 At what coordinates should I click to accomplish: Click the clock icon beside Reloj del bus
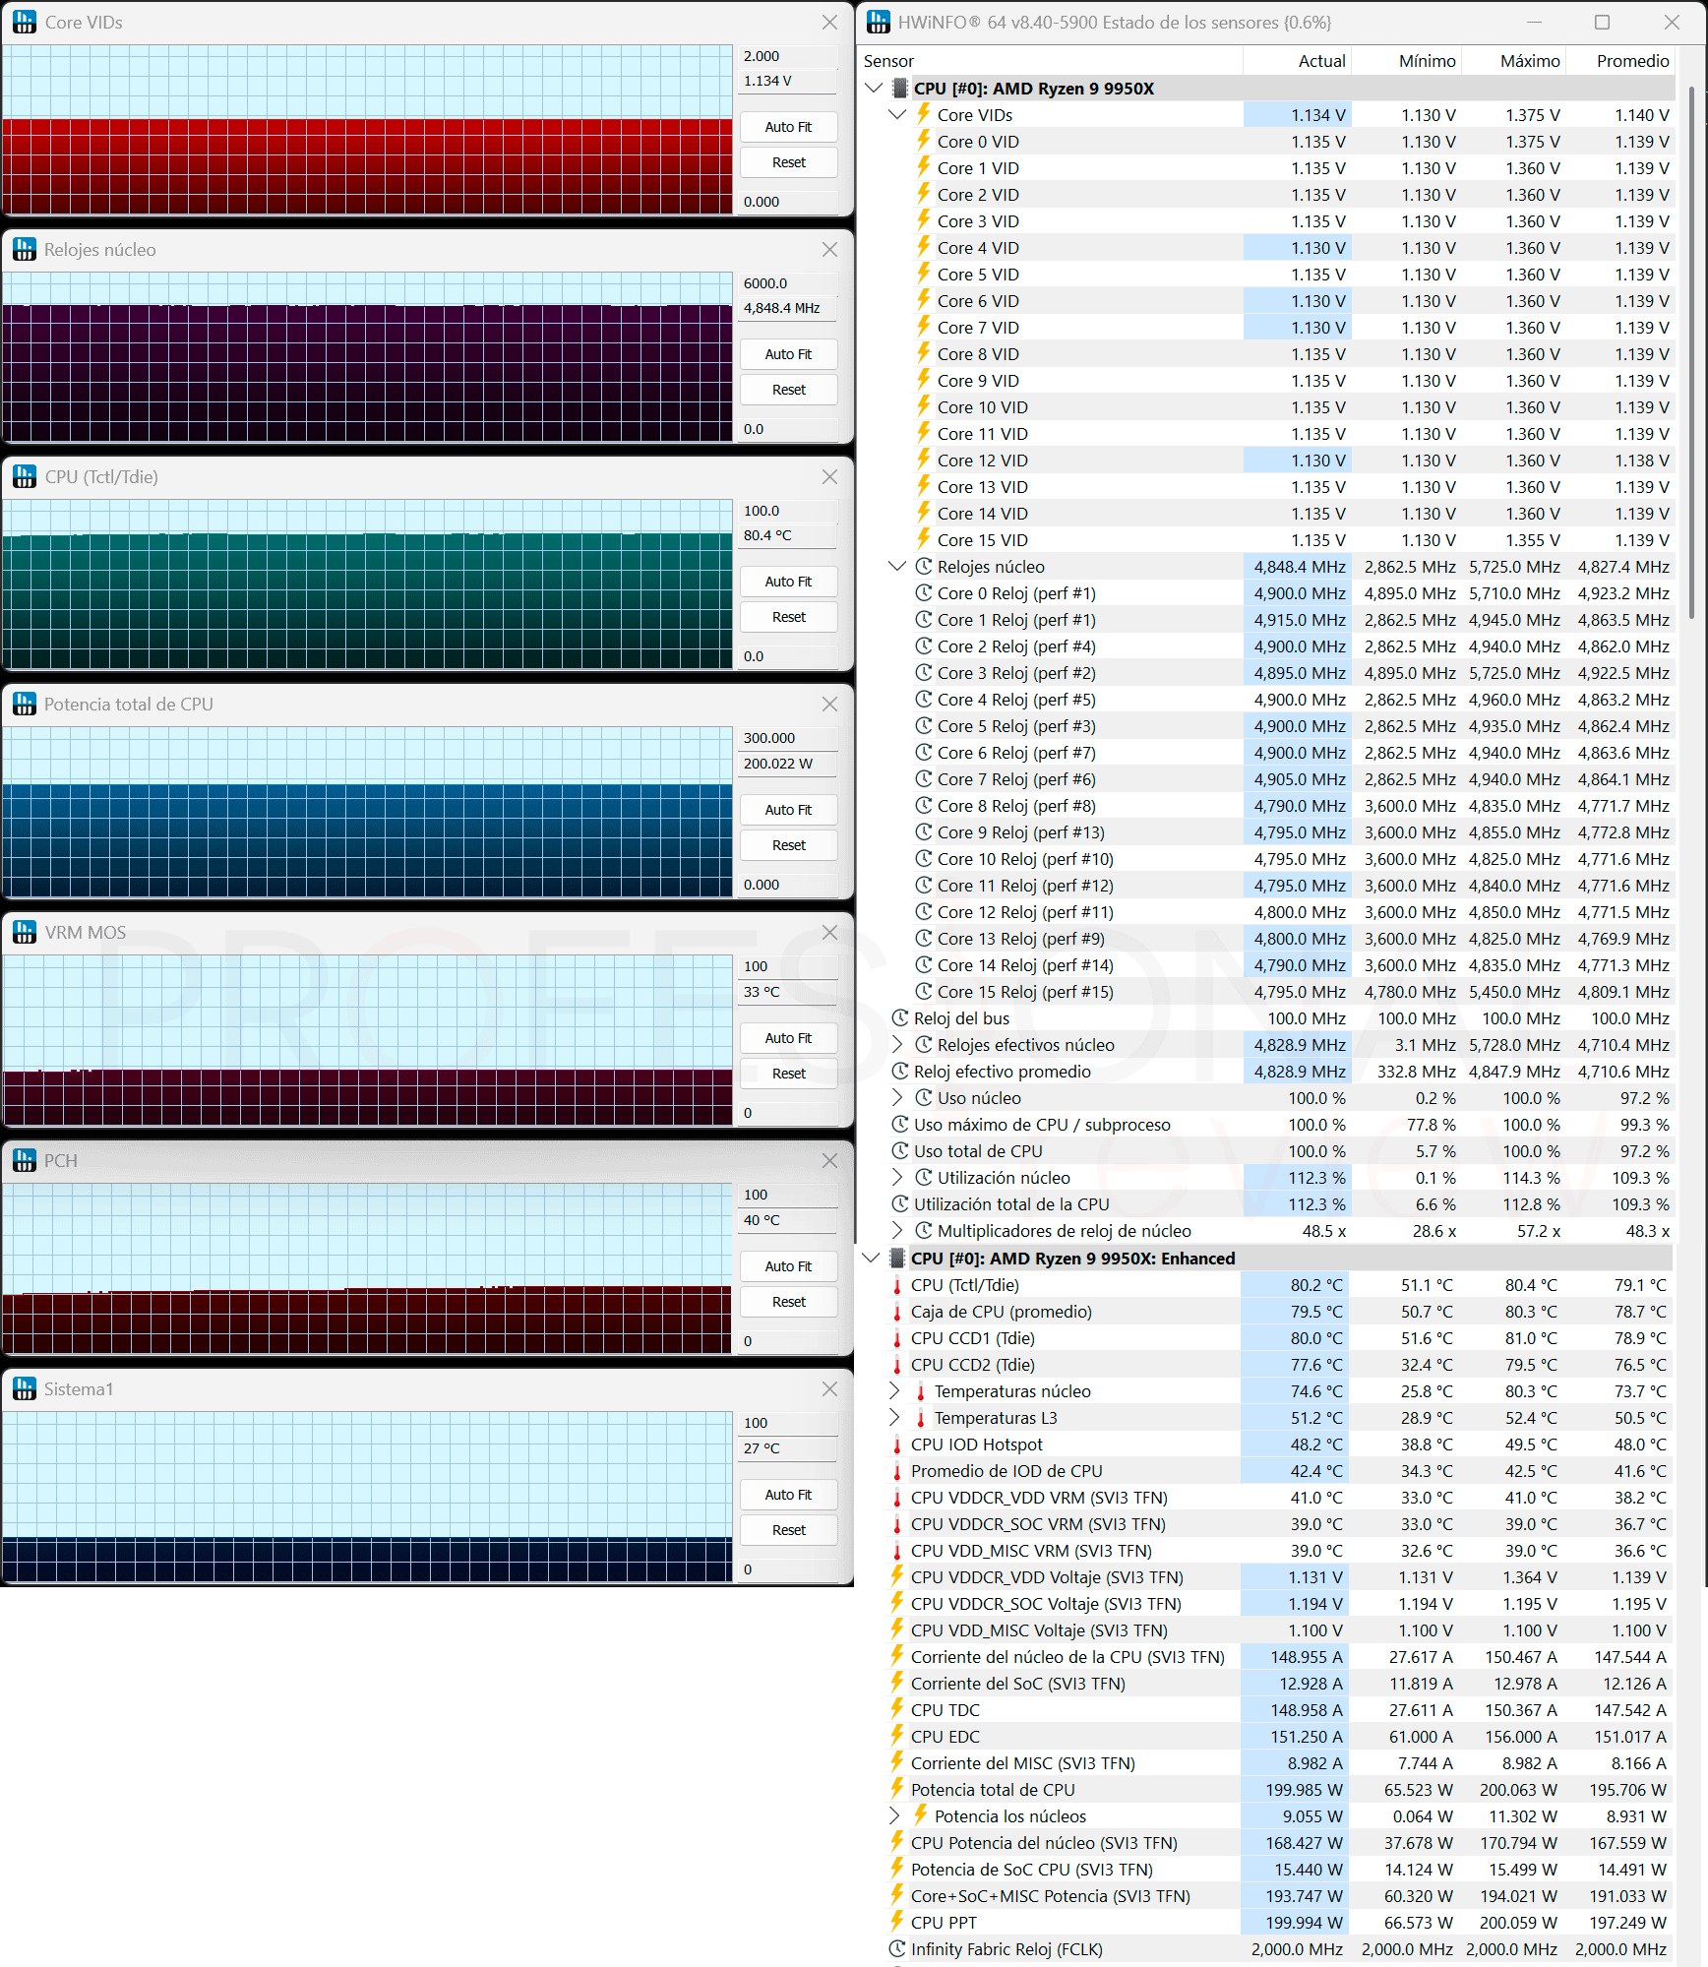click(x=899, y=1017)
